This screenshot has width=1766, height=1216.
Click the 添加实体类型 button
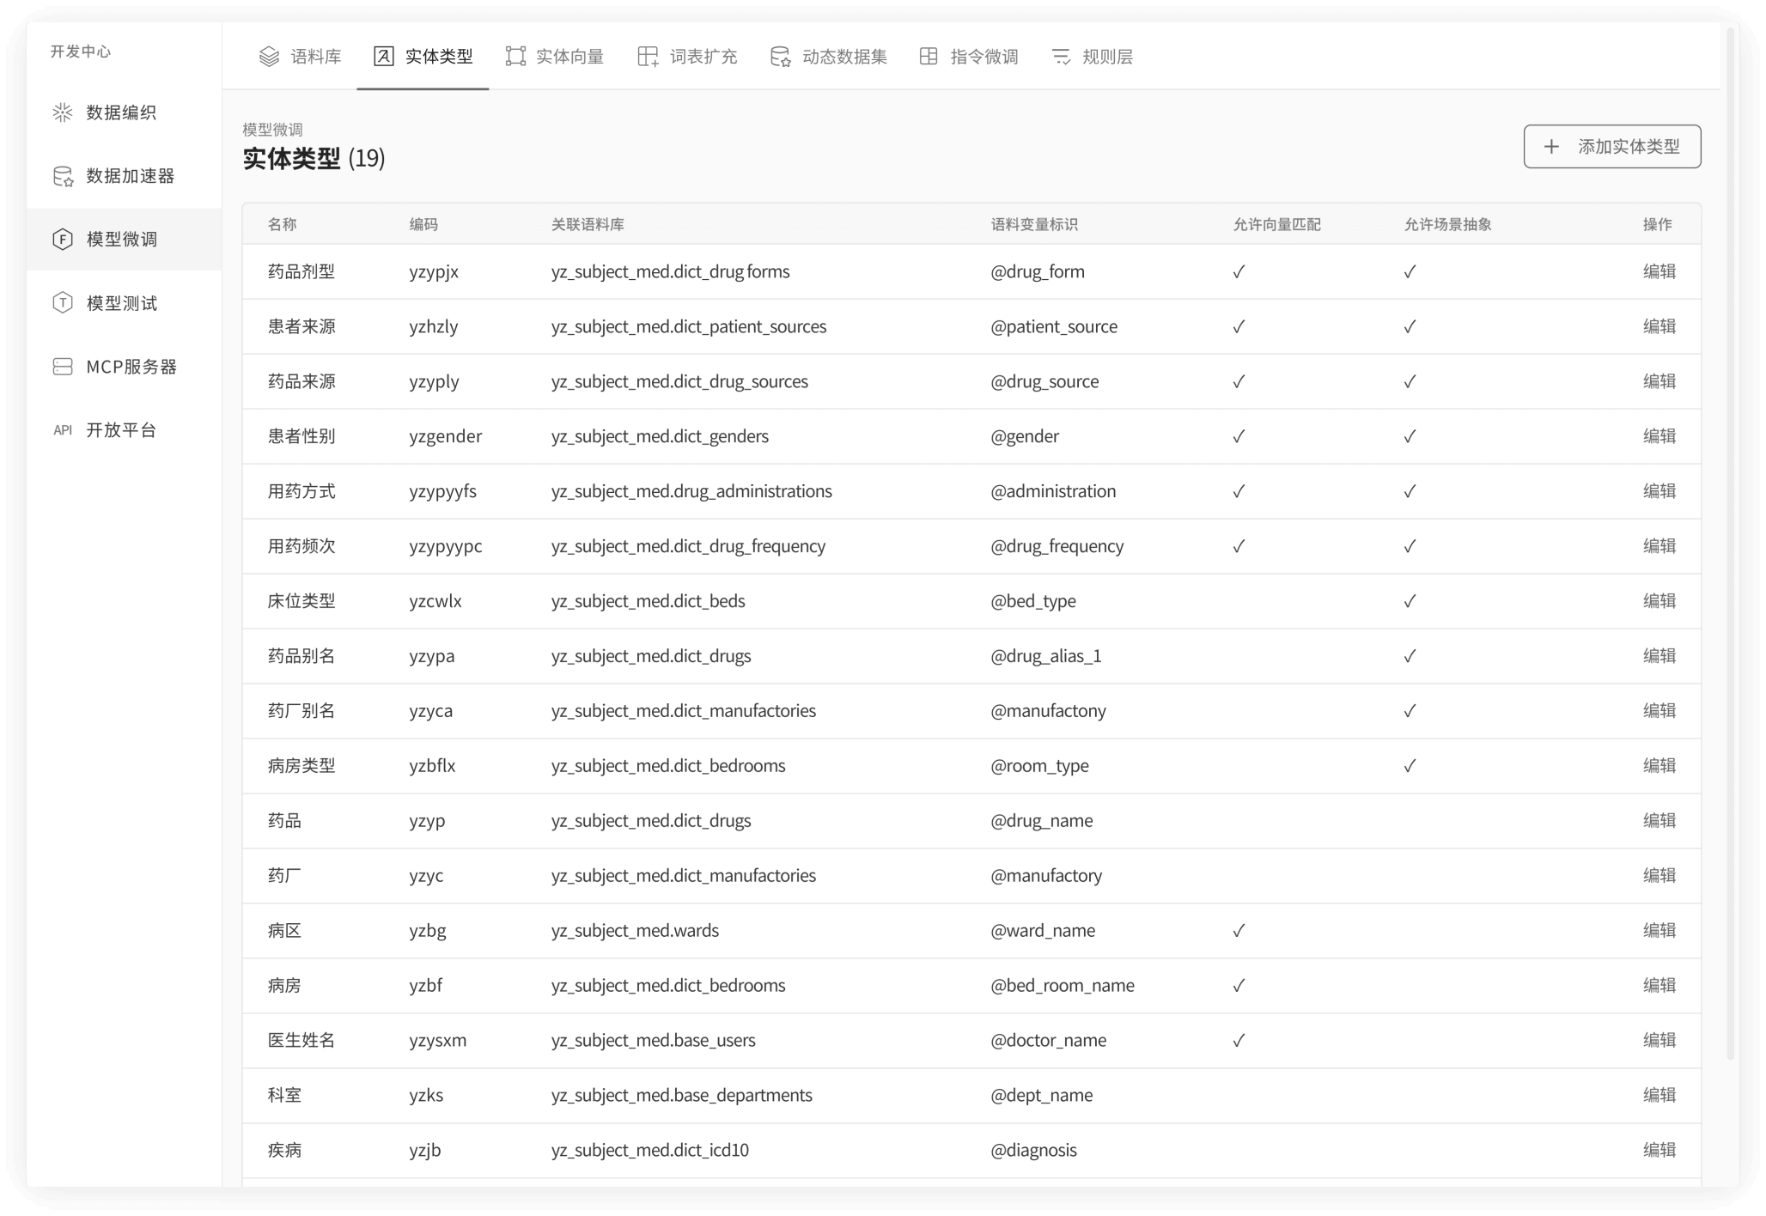[1611, 147]
